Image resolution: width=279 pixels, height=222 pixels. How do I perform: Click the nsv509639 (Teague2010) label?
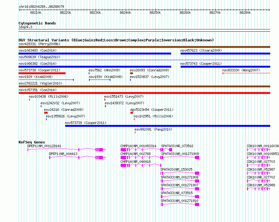tap(39, 57)
